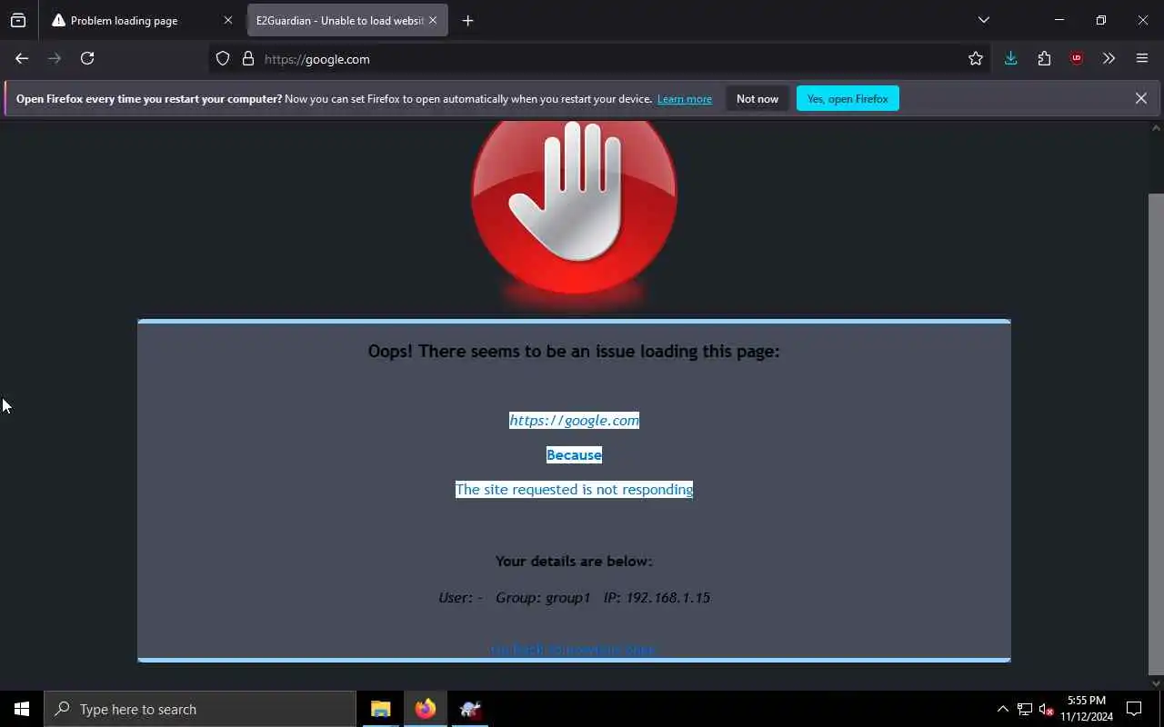Open the Firefox View icon
Viewport: 1164px width, 727px height.
[18, 20]
